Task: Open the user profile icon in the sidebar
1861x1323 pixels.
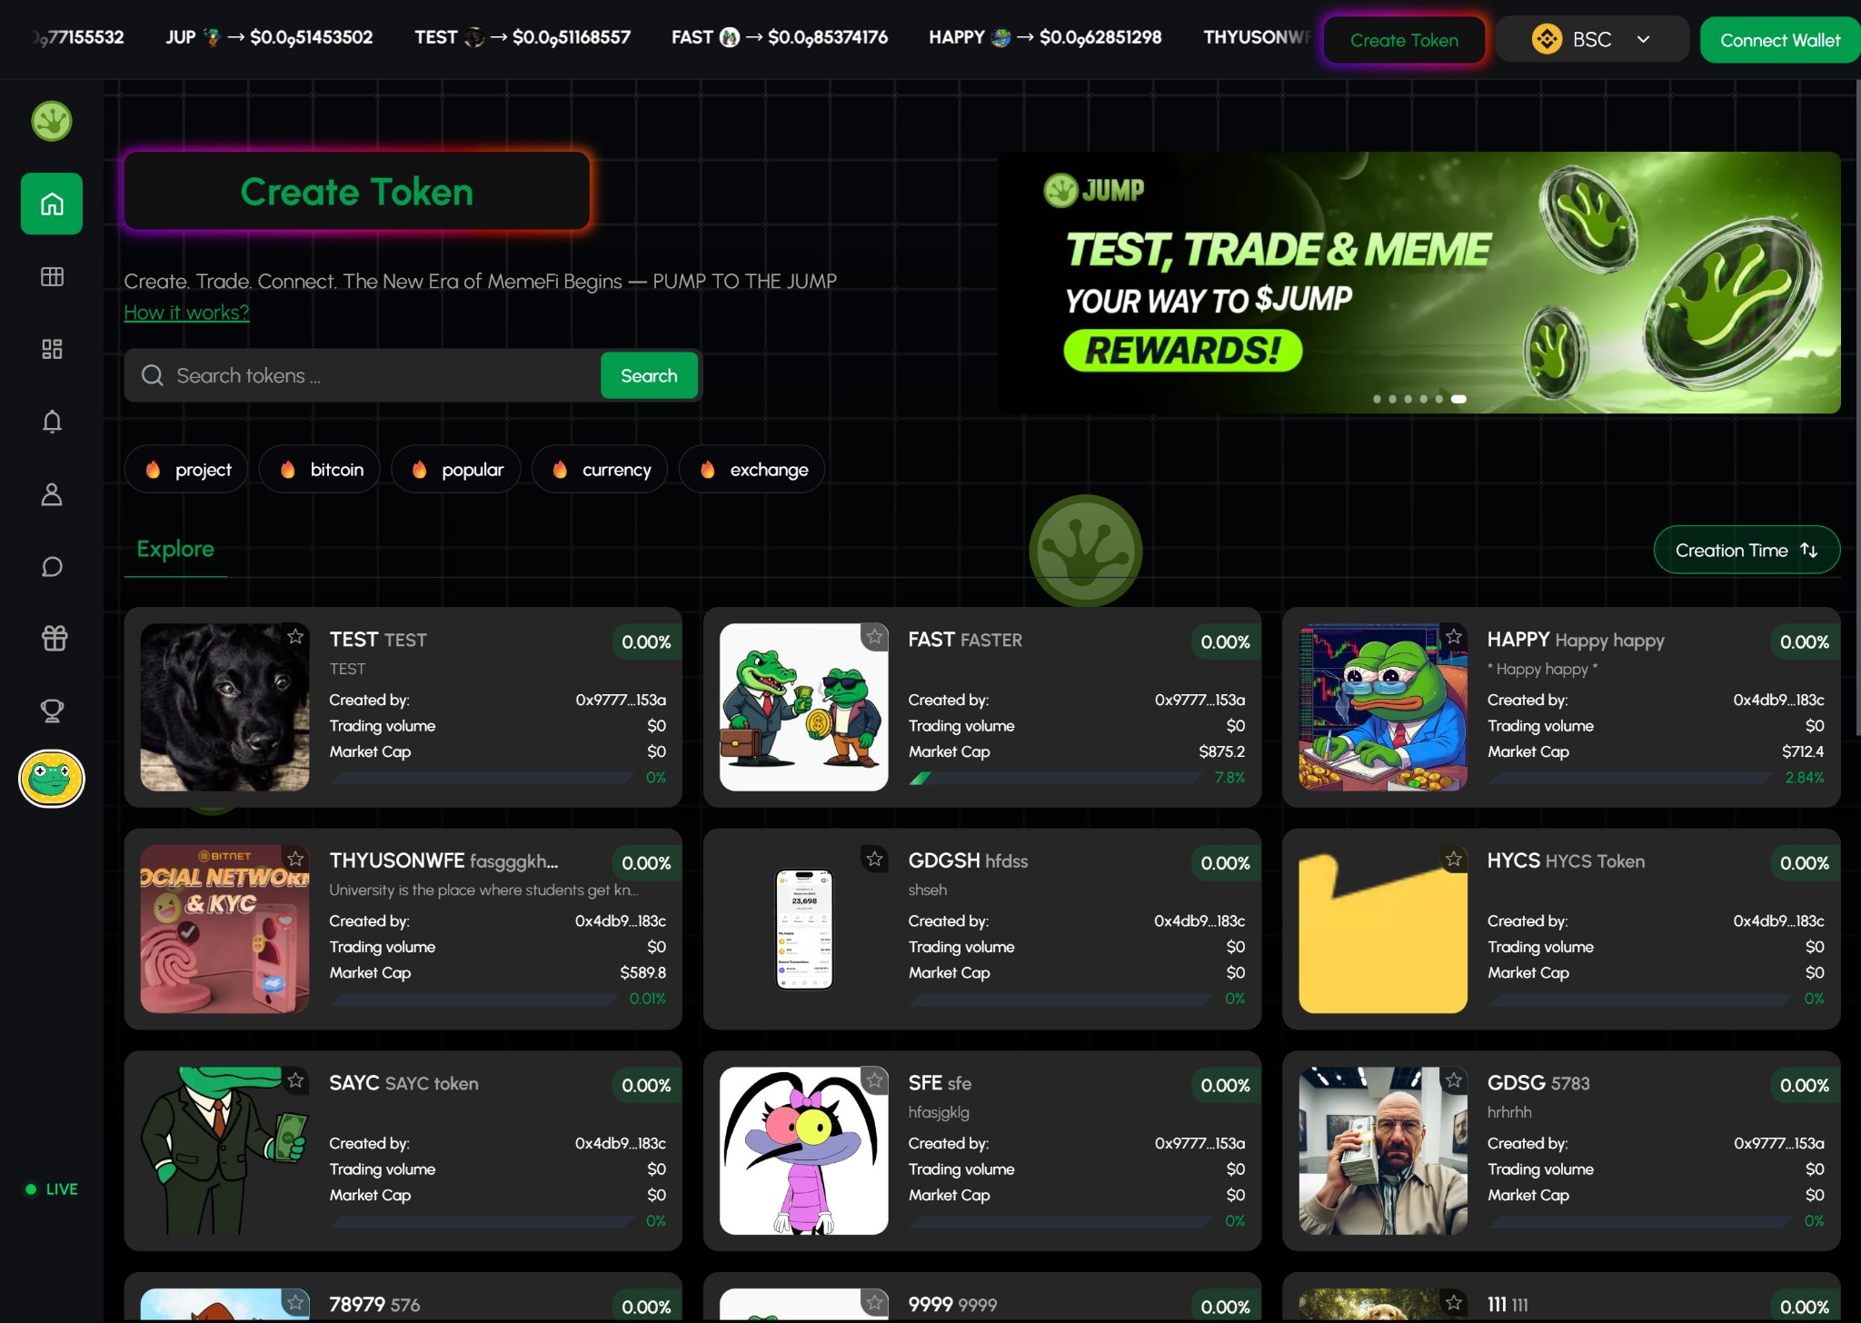Action: click(52, 494)
